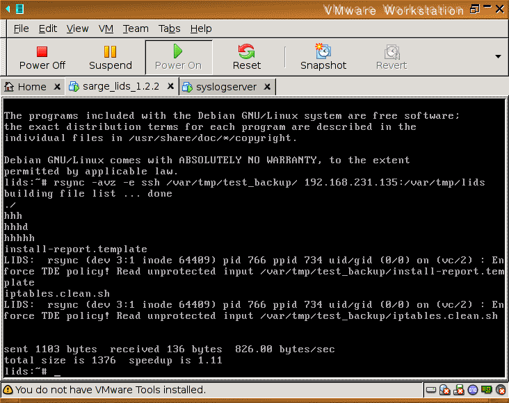The image size is (509, 403).
Task: Click the last lids:~# prompt in the terminal
Action: tap(26, 371)
